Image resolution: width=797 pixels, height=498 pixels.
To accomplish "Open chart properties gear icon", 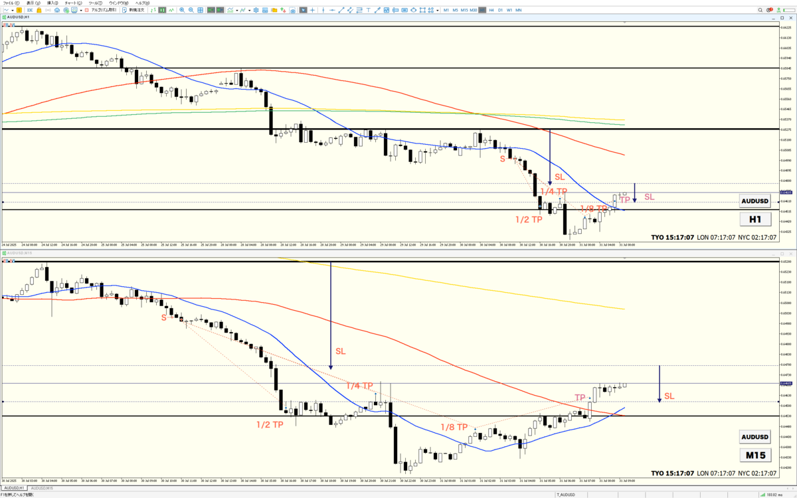I will click(256, 11).
